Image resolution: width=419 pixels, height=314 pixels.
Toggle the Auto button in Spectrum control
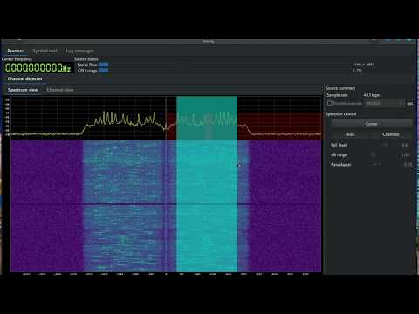pyautogui.click(x=350, y=134)
